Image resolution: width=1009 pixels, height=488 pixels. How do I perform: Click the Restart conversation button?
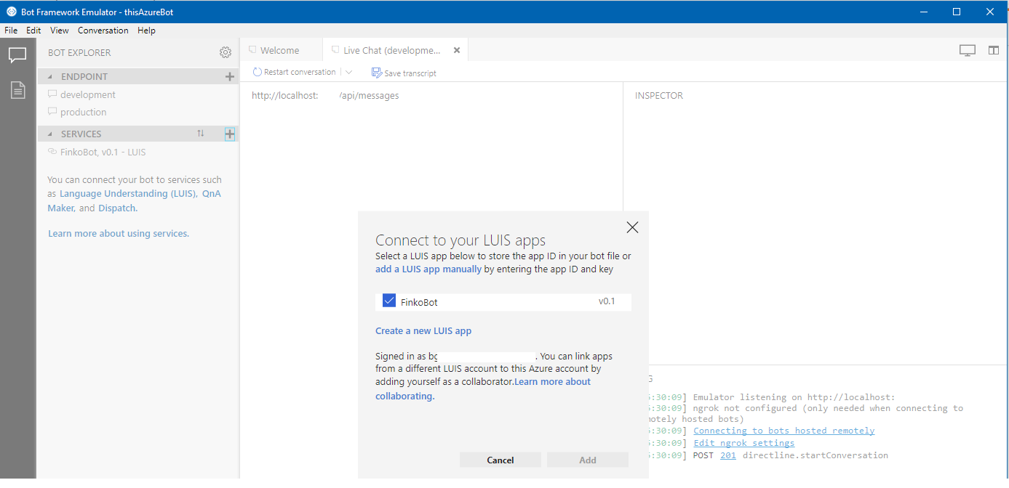(x=295, y=72)
